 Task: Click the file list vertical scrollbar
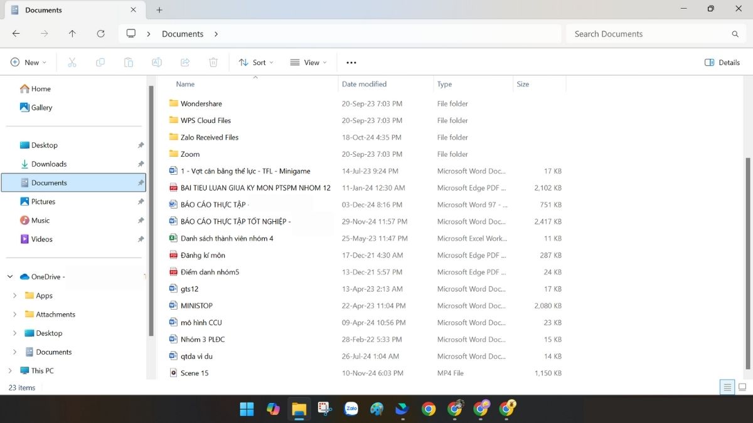(748, 263)
